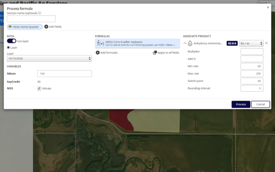
Task: Close the Process formula dialog
Action: coord(268,7)
